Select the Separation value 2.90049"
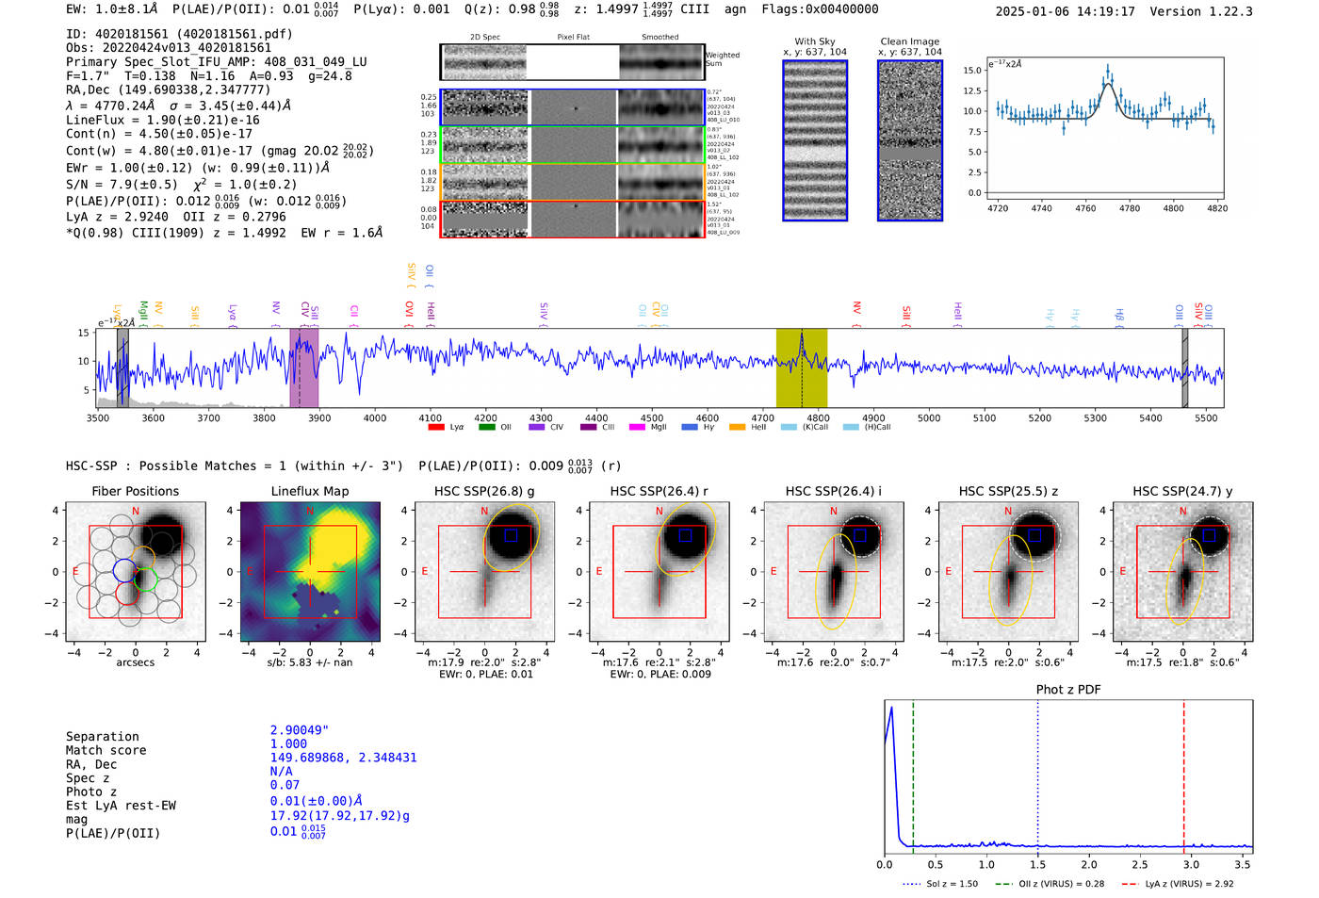The image size is (1319, 898). [x=300, y=730]
